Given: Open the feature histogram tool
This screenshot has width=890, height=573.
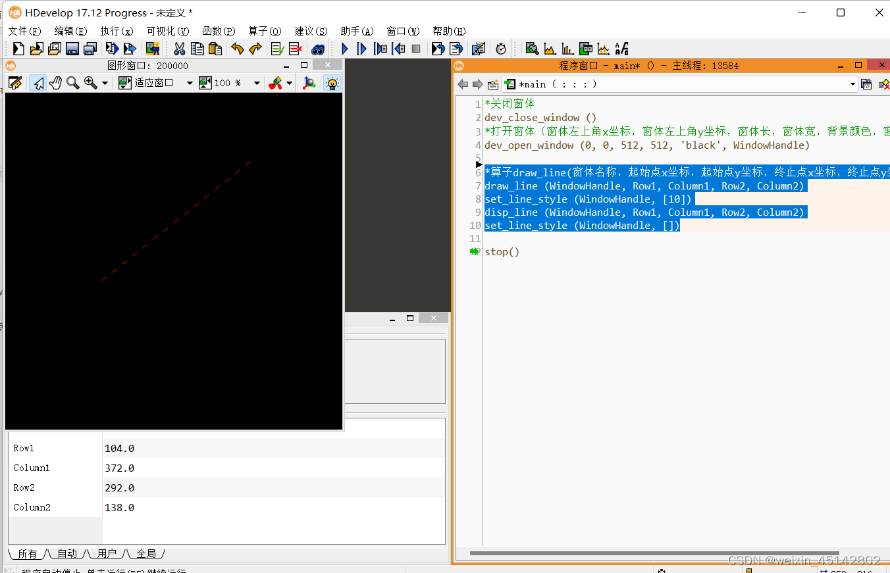Looking at the screenshot, I should pos(567,49).
